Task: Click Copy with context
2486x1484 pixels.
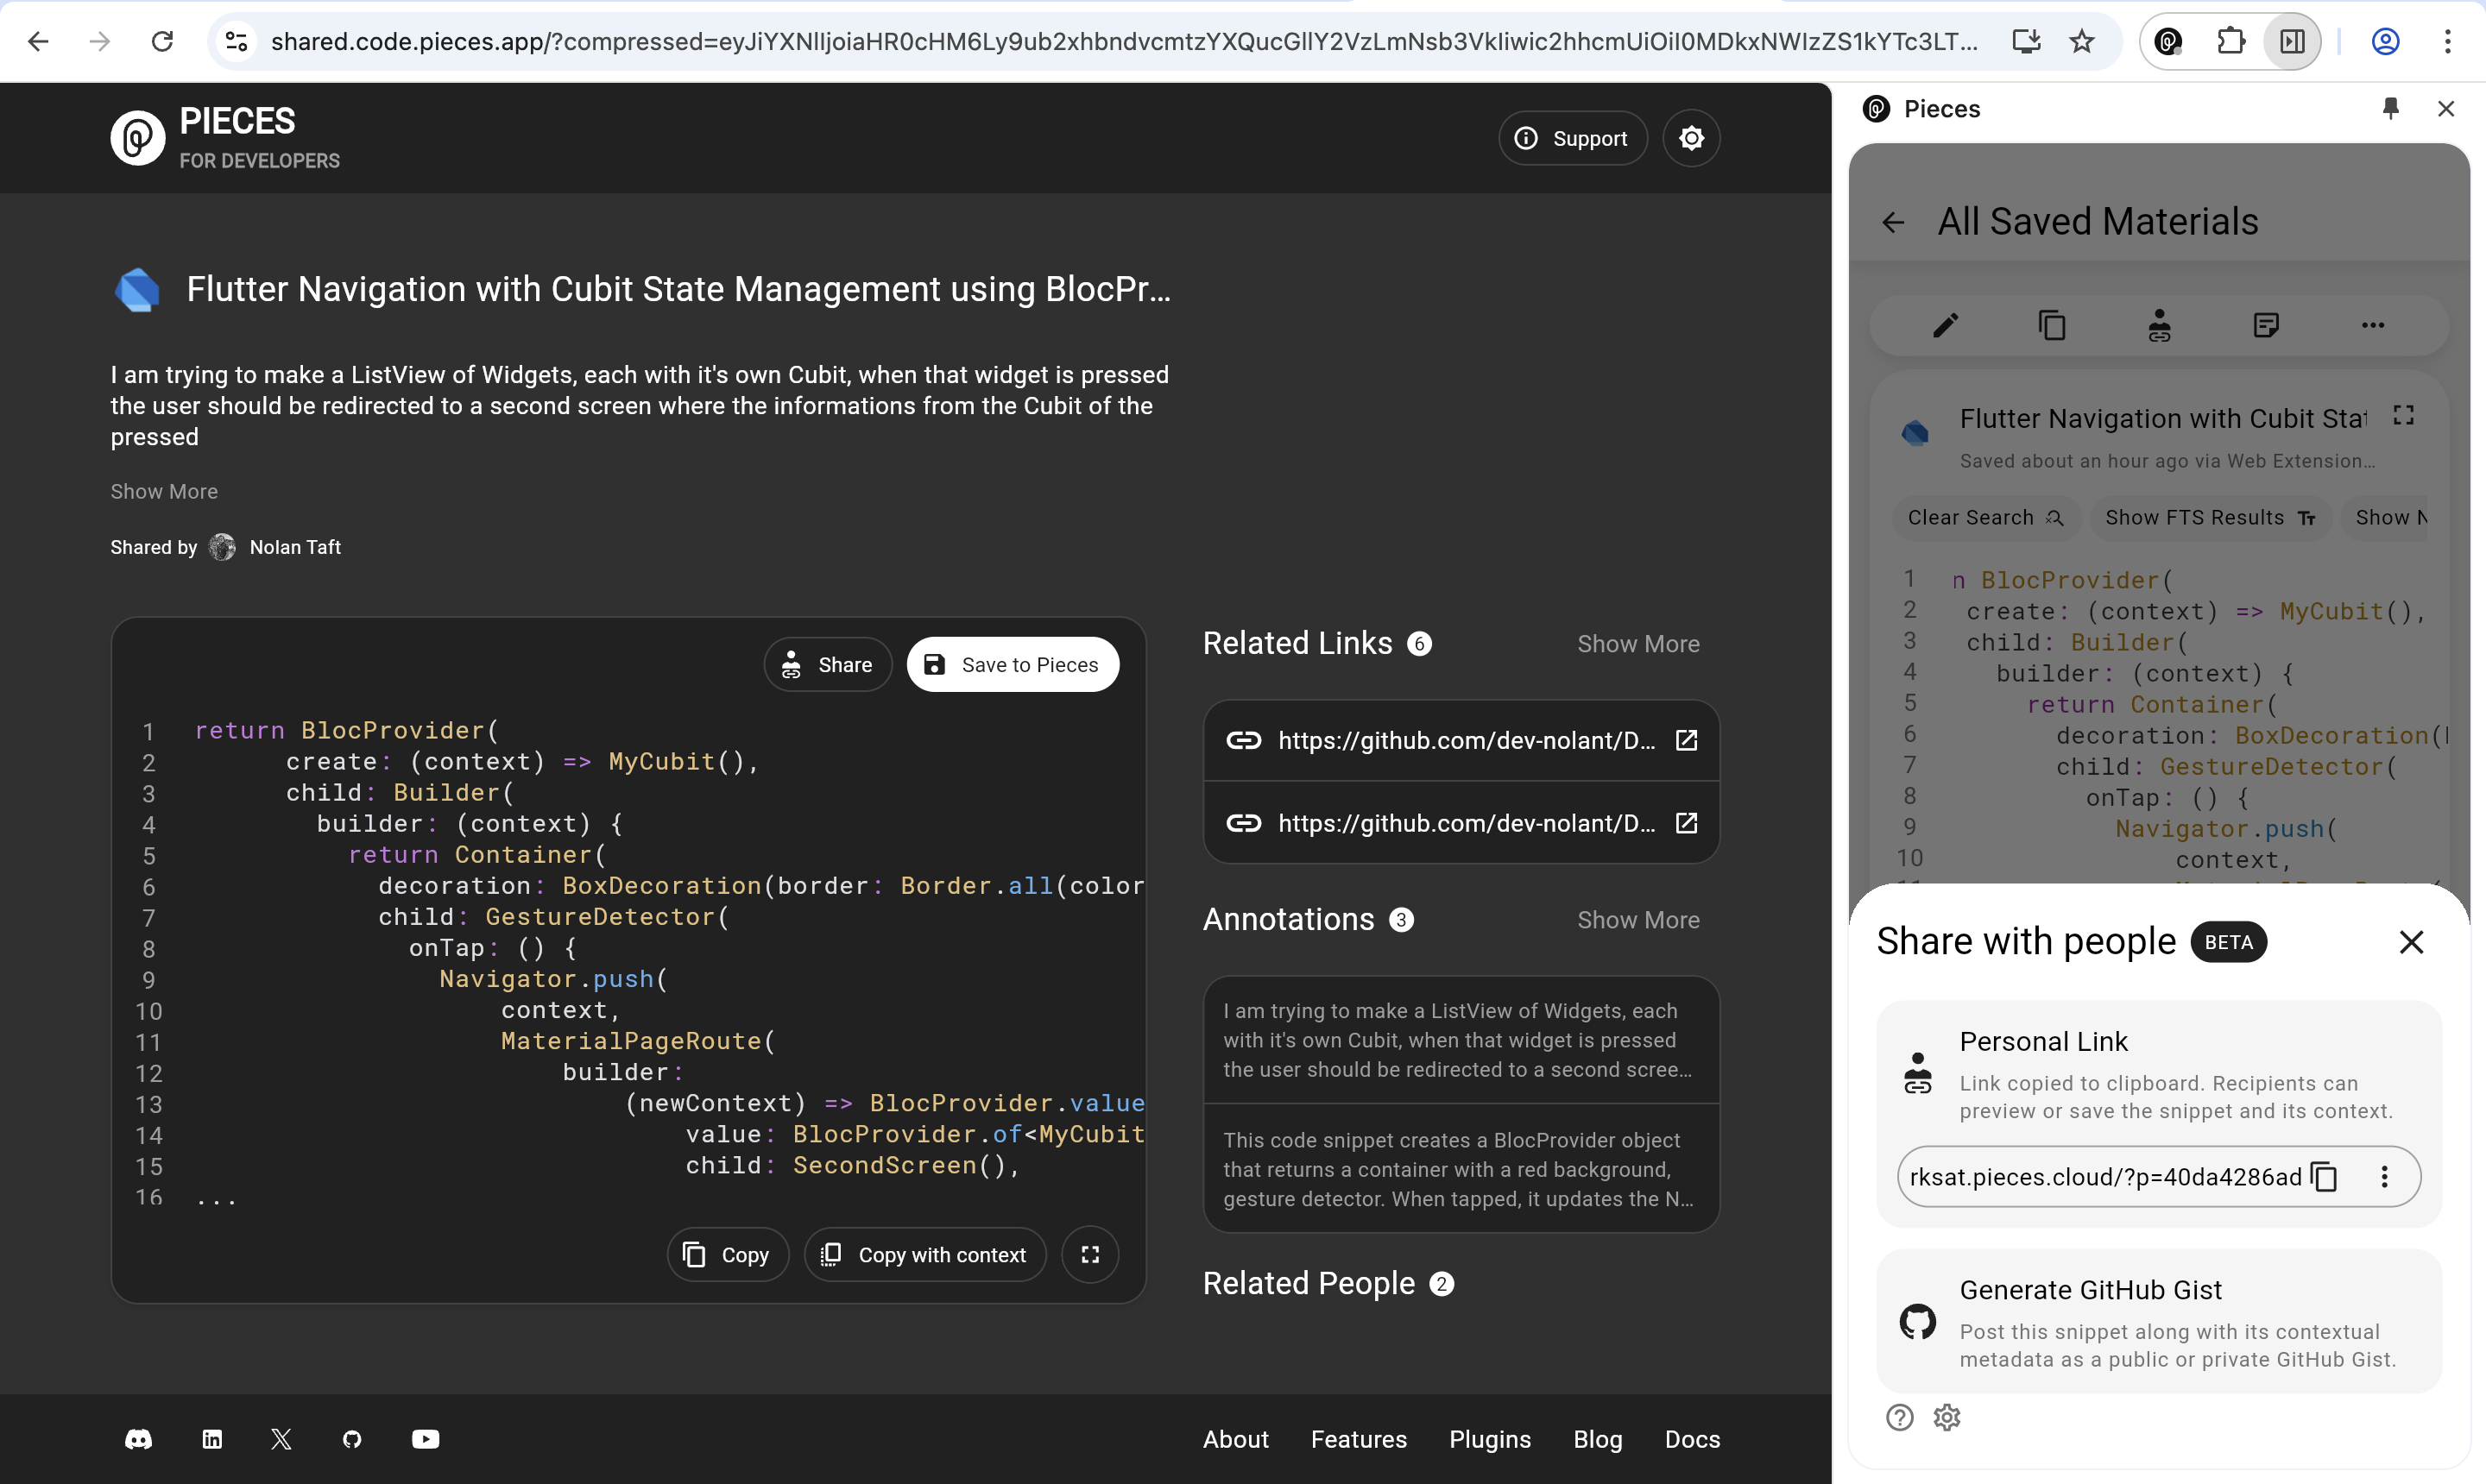Action: [924, 1254]
